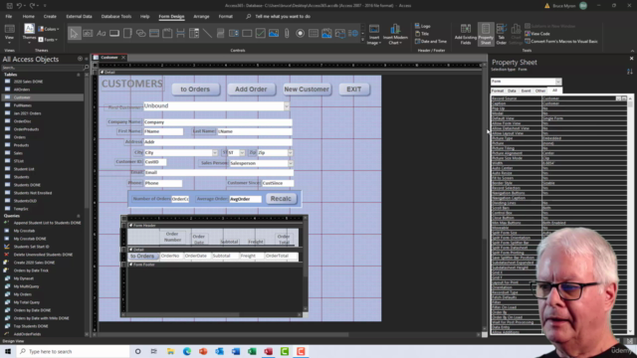Pick the Attachment paperclip control tool

[287, 33]
